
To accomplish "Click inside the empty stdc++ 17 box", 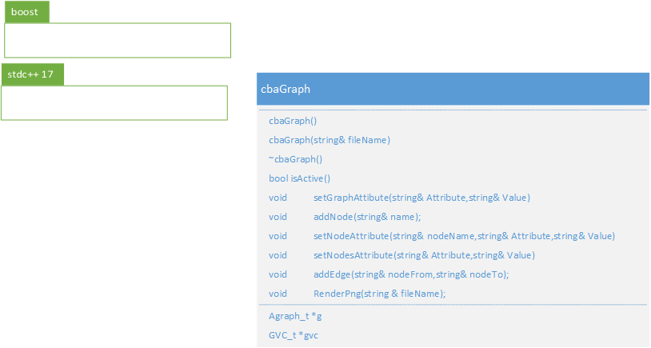I will [x=114, y=103].
